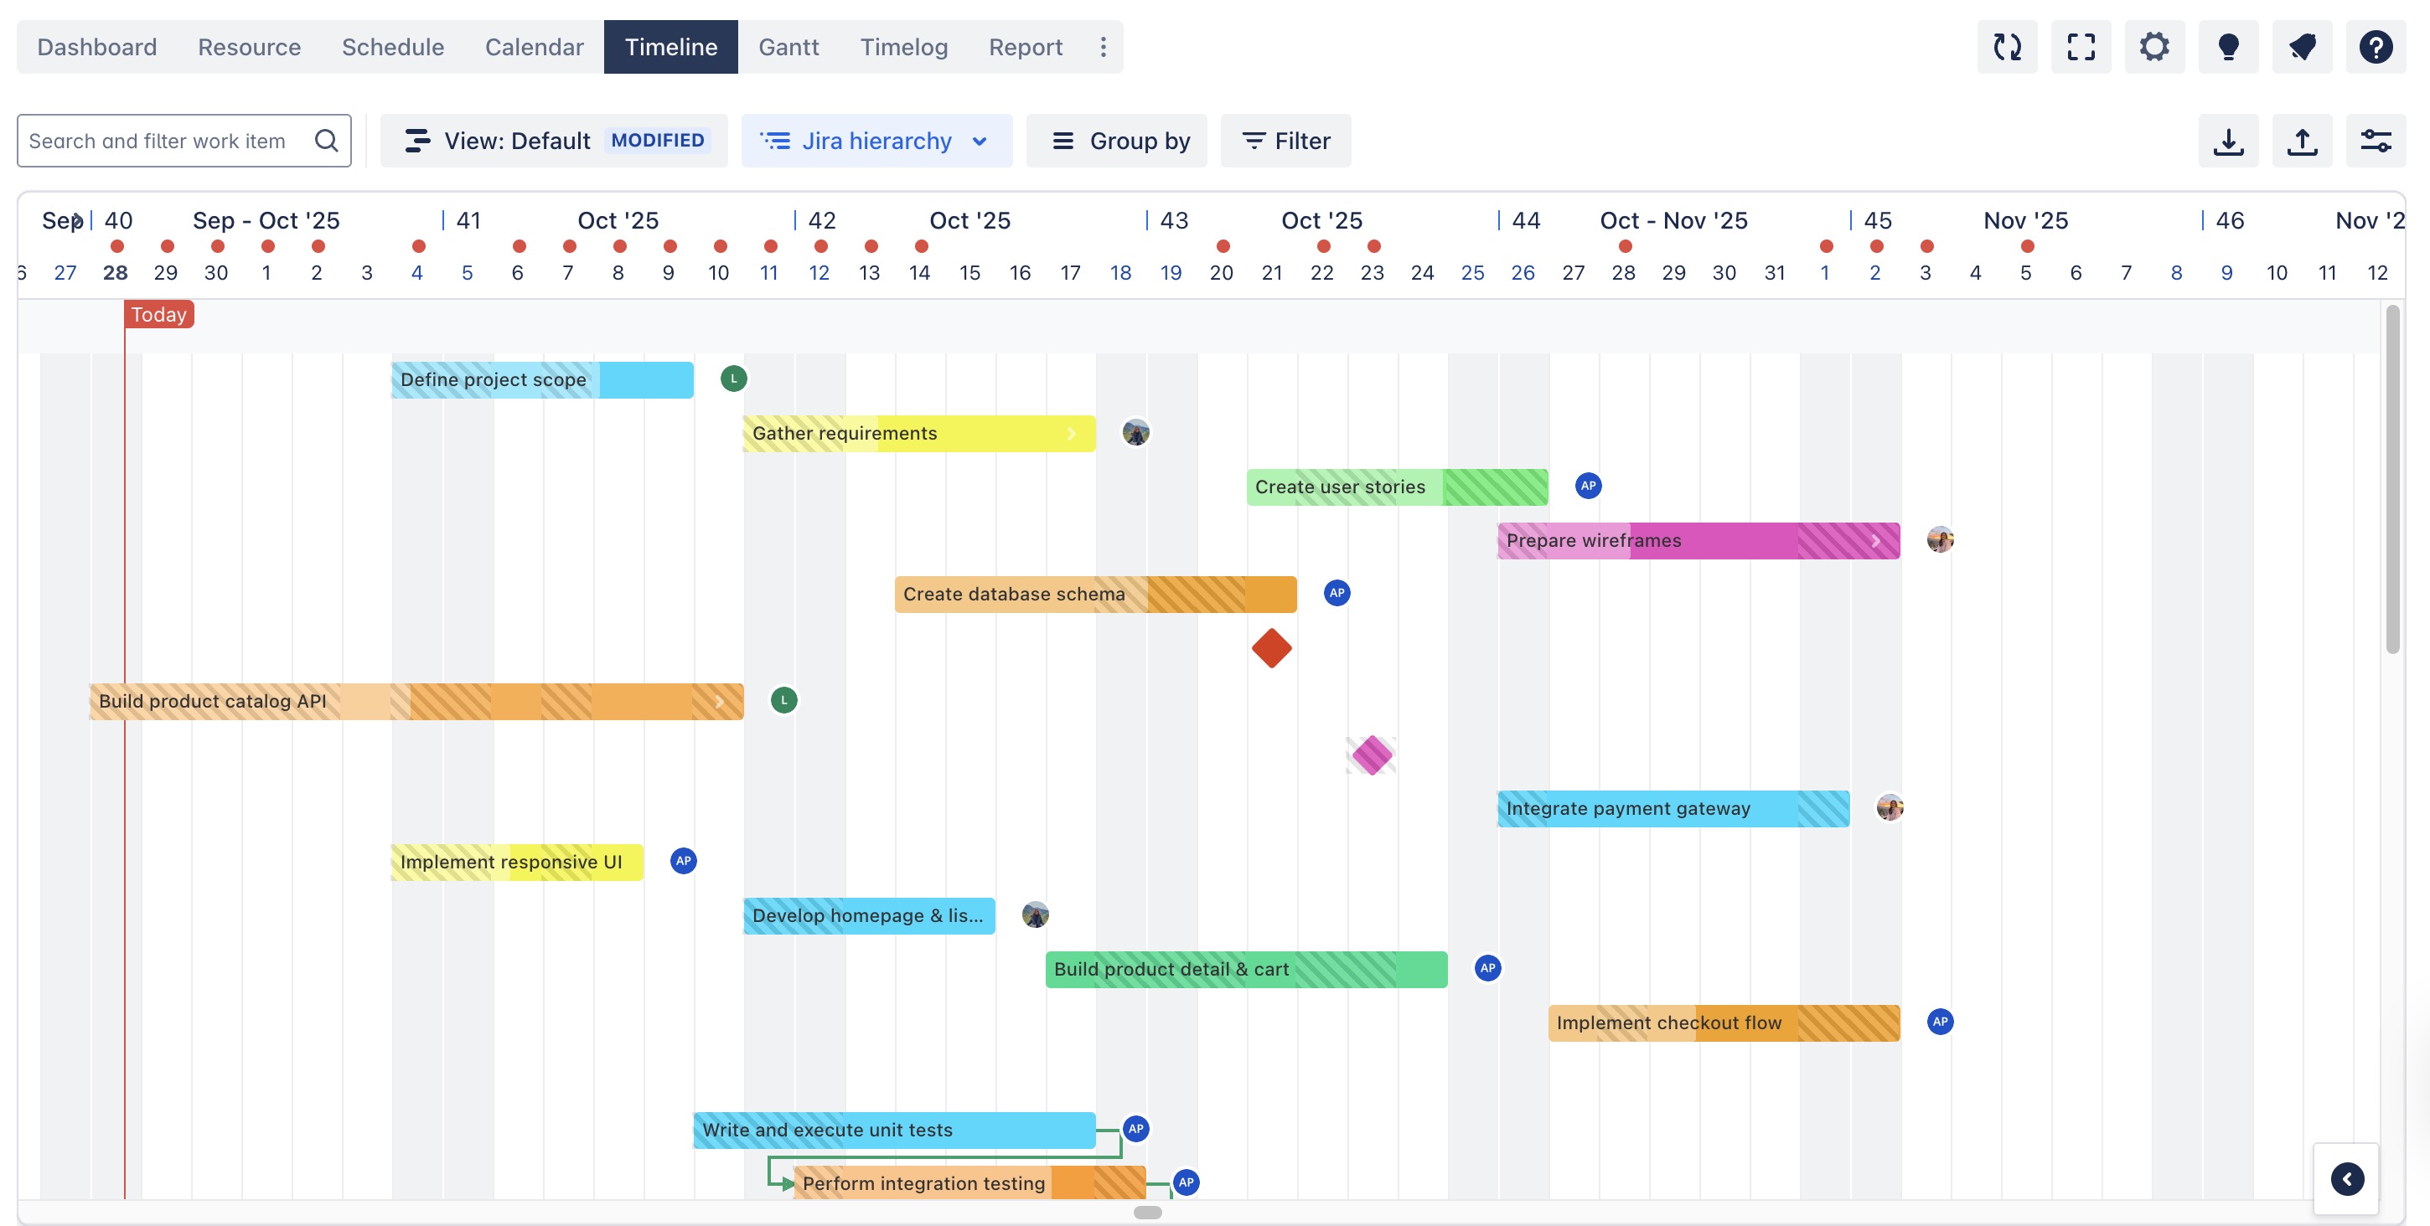Click the refresh sync icon
This screenshot has width=2430, height=1226.
click(x=2007, y=47)
